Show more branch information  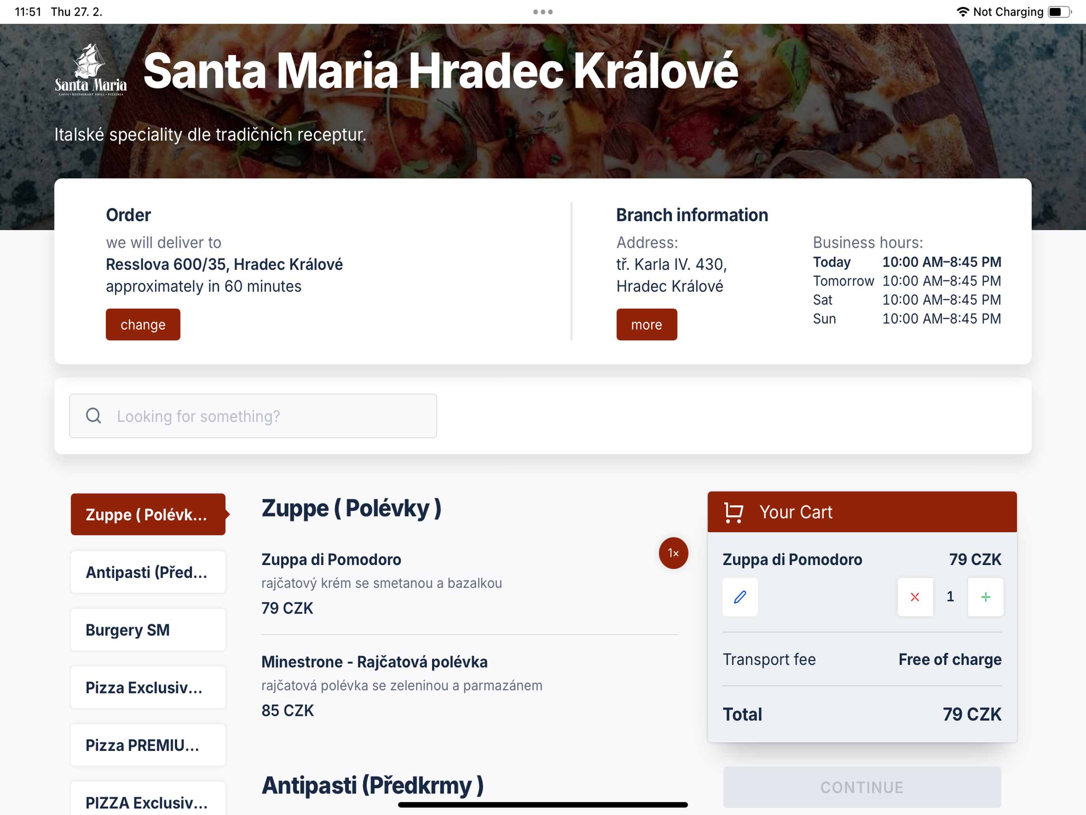647,325
